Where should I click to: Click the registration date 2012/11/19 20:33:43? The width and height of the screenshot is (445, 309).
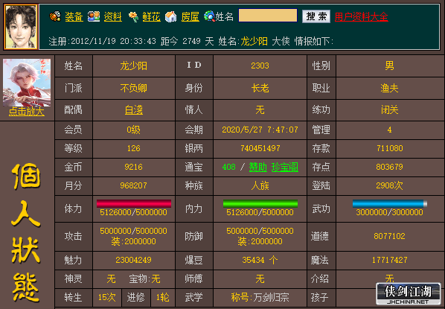point(113,42)
